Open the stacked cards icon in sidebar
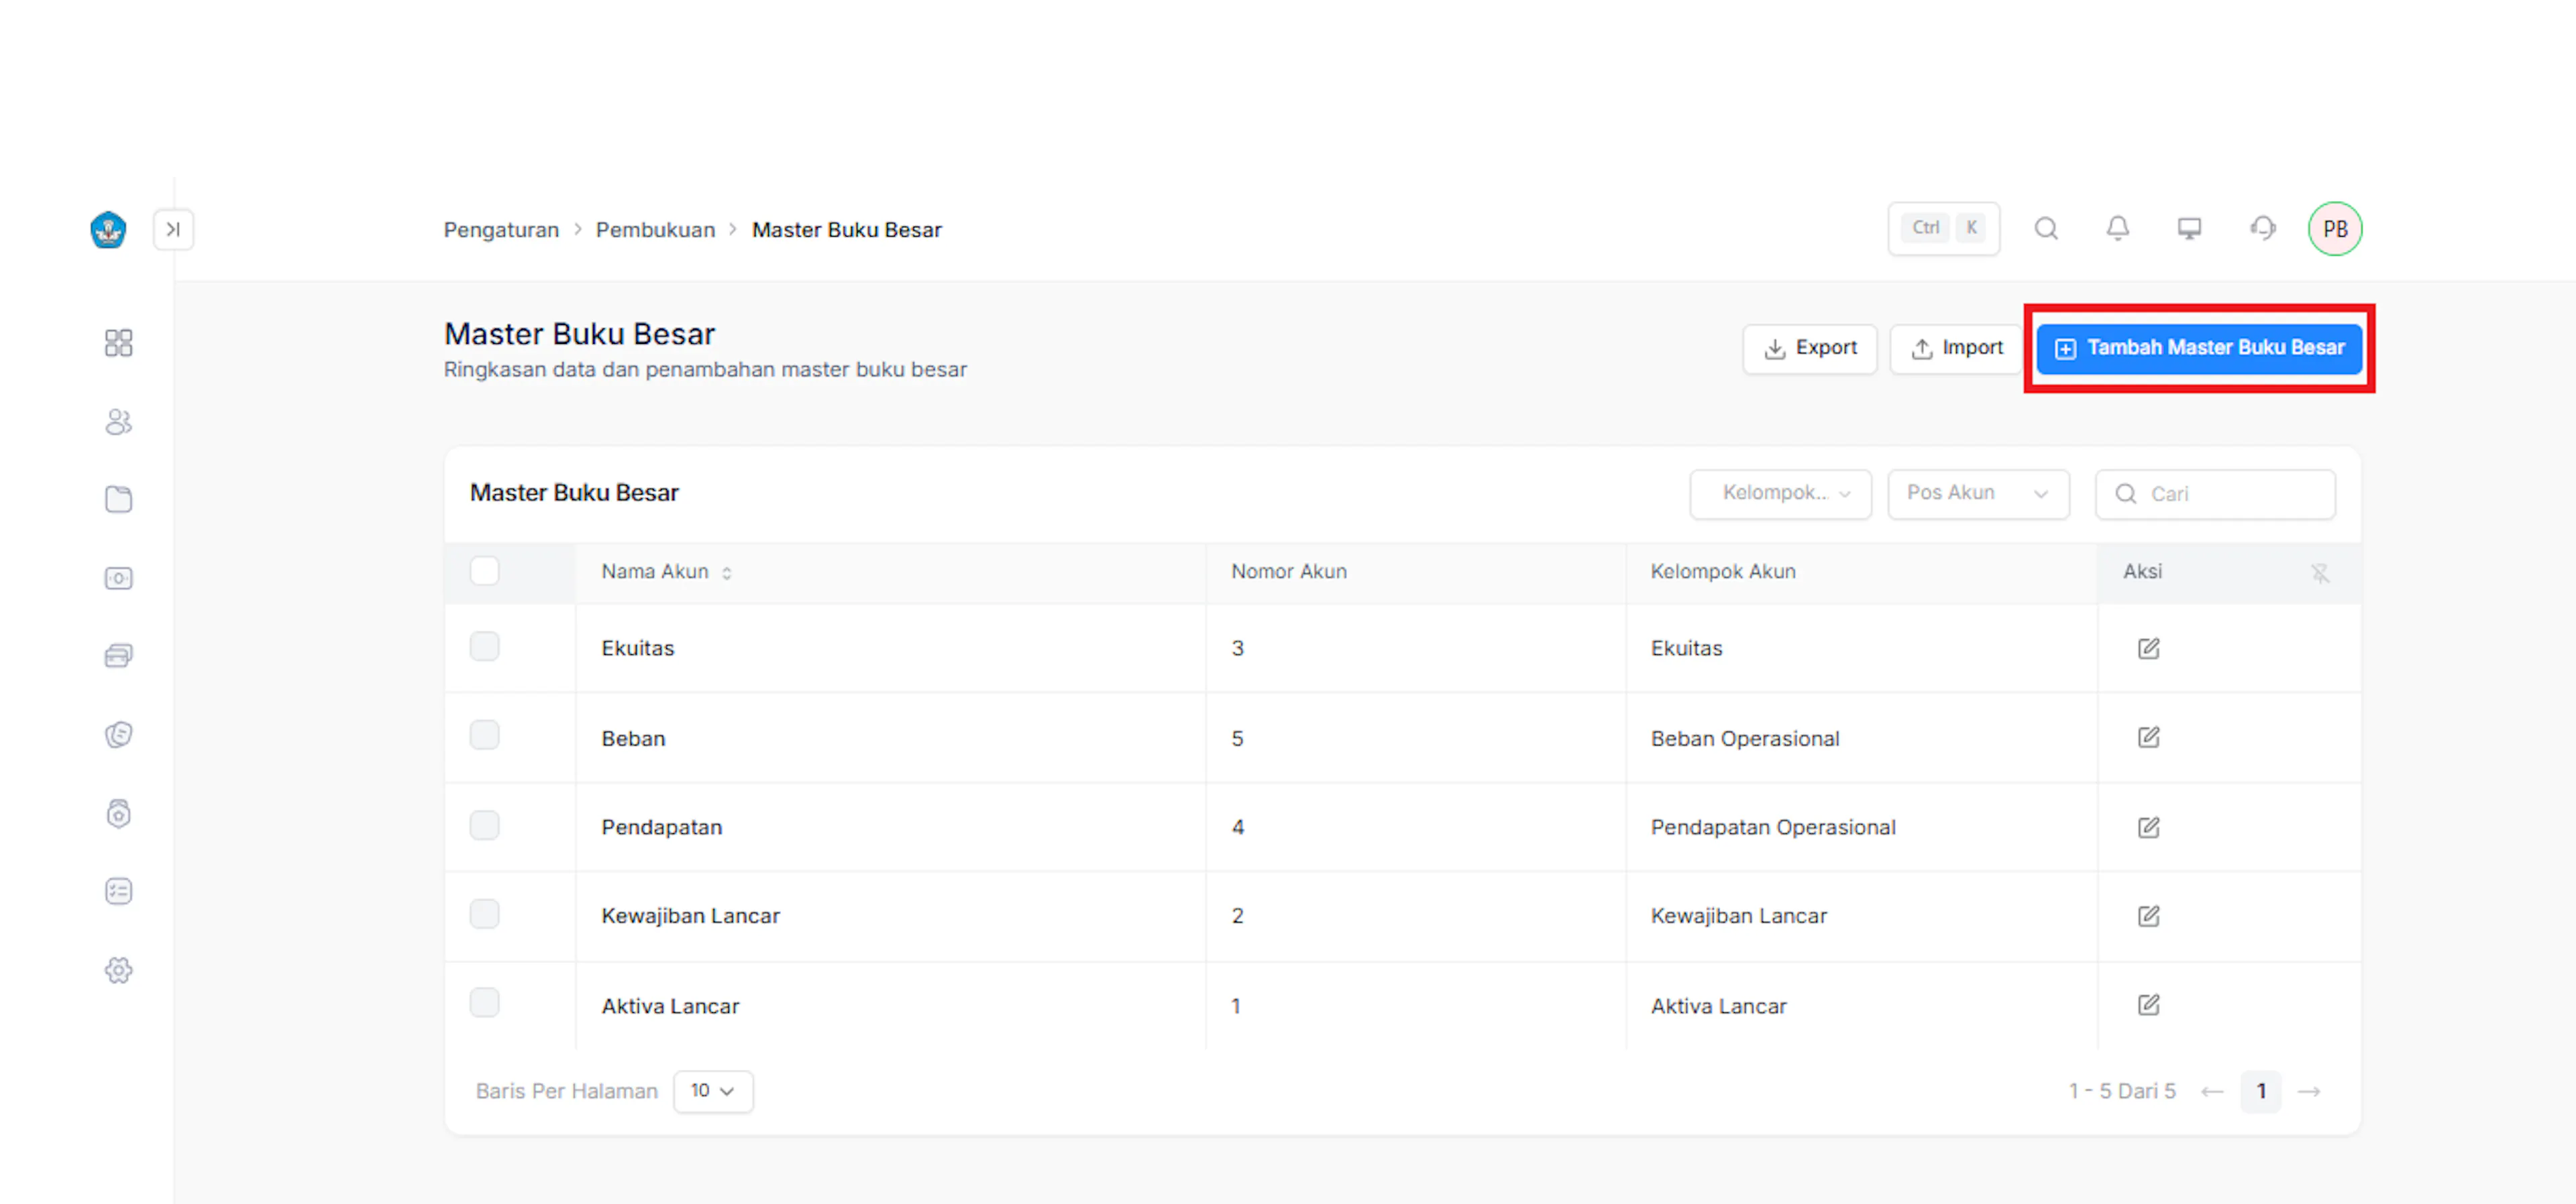Image resolution: width=2576 pixels, height=1204 pixels. 118,656
